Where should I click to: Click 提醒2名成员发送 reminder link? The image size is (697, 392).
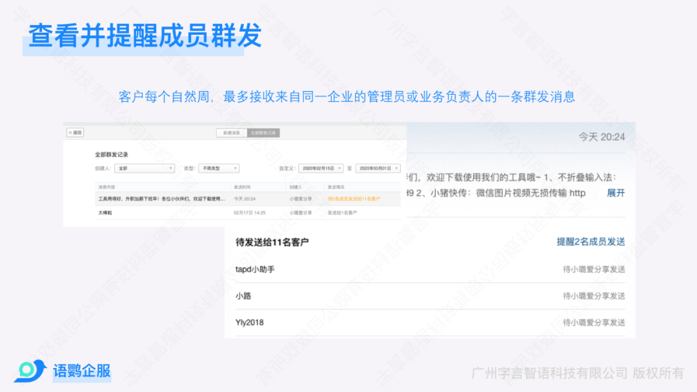click(591, 242)
